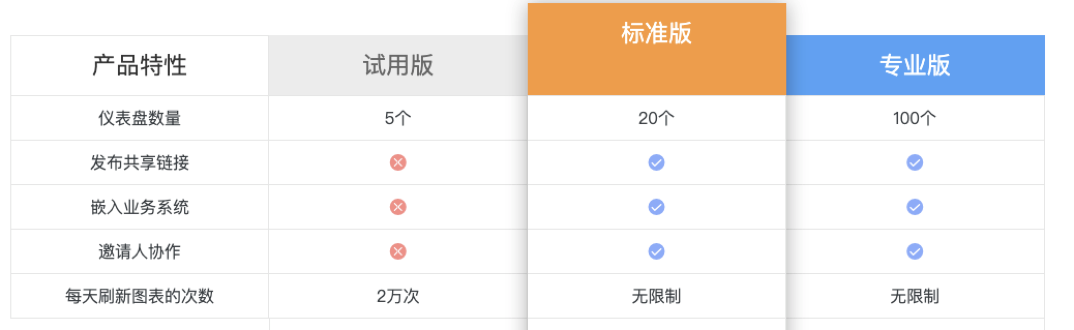Click 专业版 checkmark for 发布共享链接

tap(914, 162)
